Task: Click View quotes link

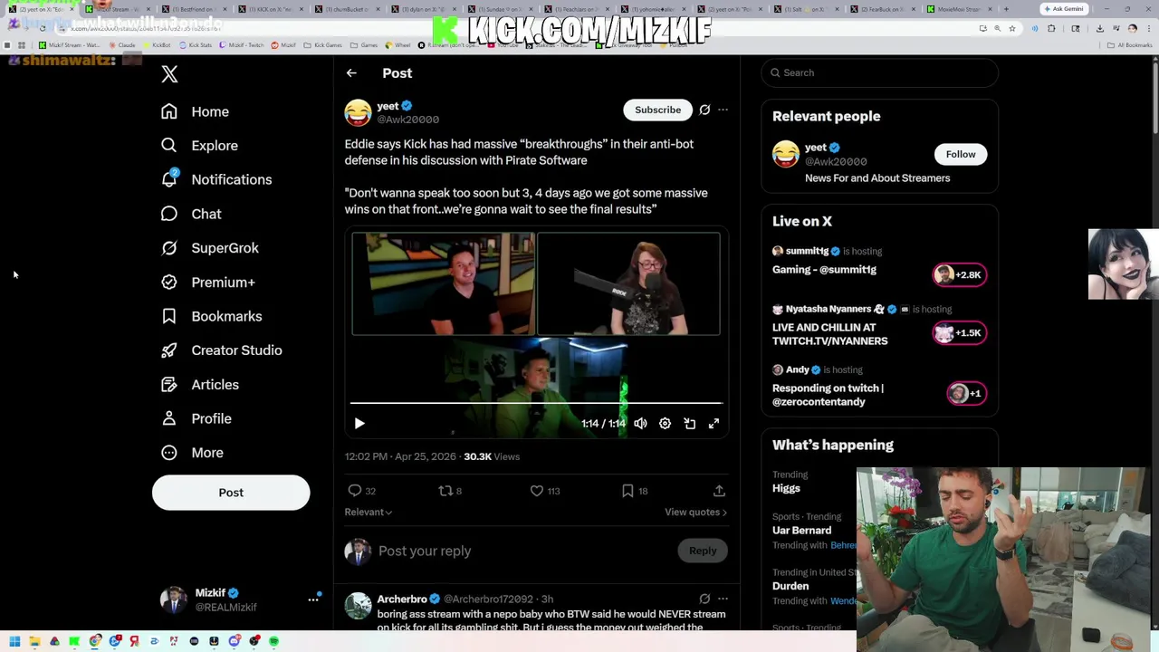Action: click(x=695, y=513)
